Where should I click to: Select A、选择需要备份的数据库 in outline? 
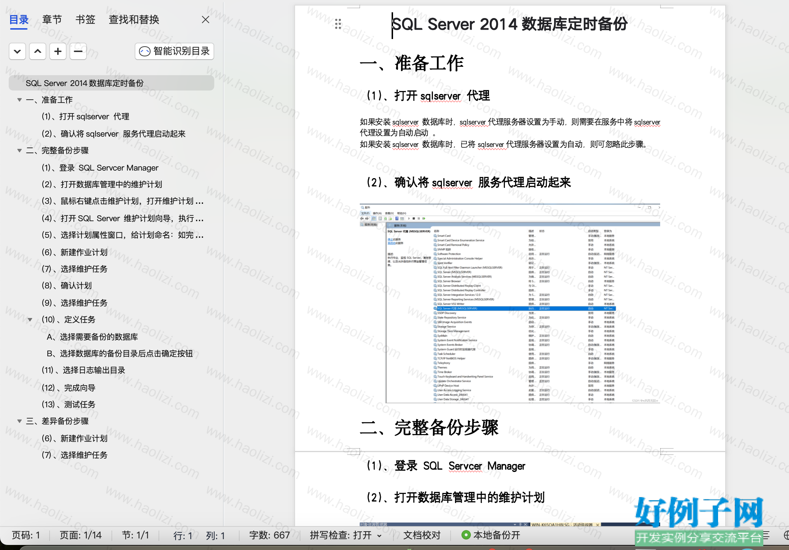tap(93, 337)
